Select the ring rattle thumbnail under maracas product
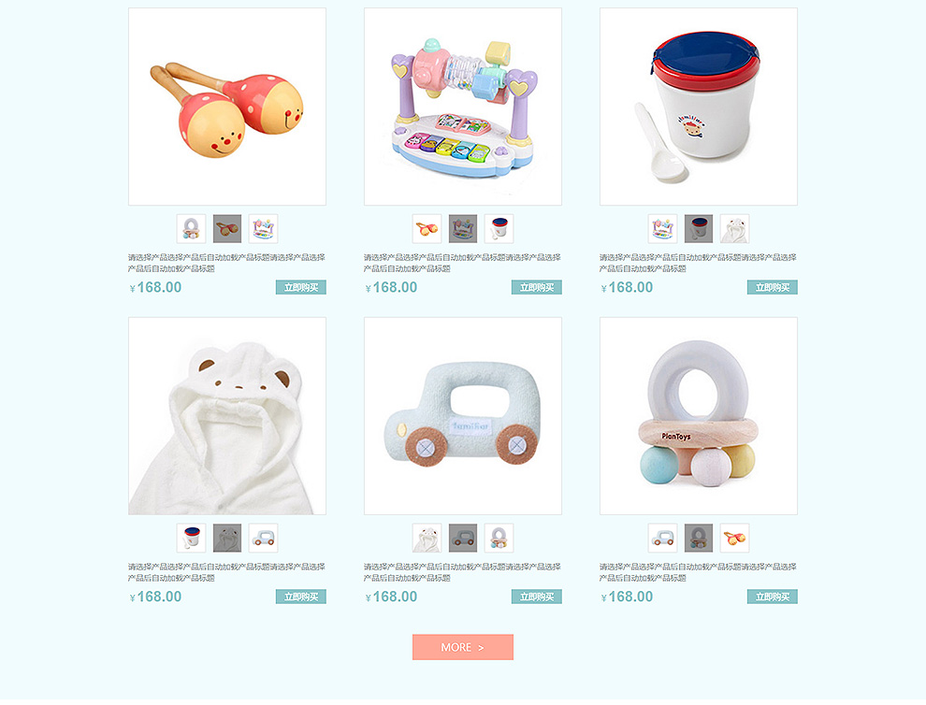 192,228
